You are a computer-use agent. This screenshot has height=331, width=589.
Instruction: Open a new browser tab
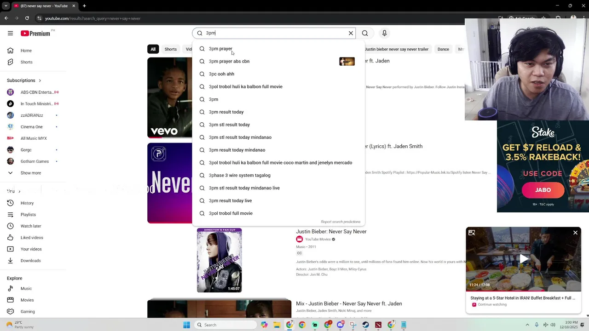[x=84, y=6]
